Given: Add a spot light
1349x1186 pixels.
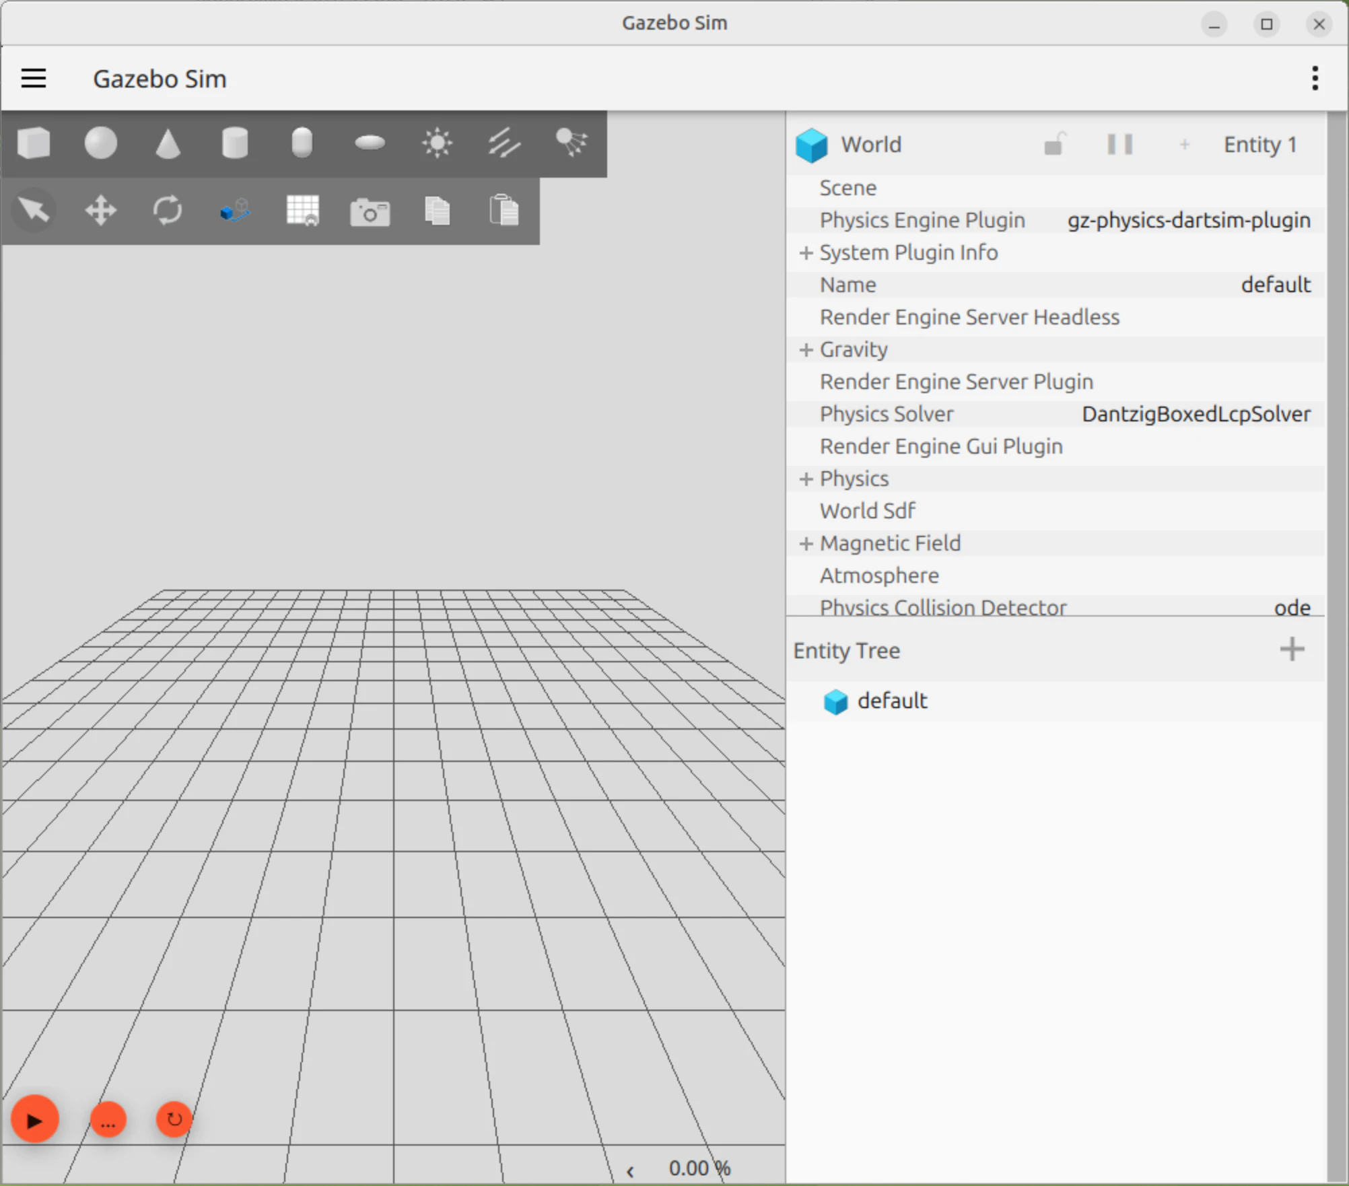Looking at the screenshot, I should 572,143.
